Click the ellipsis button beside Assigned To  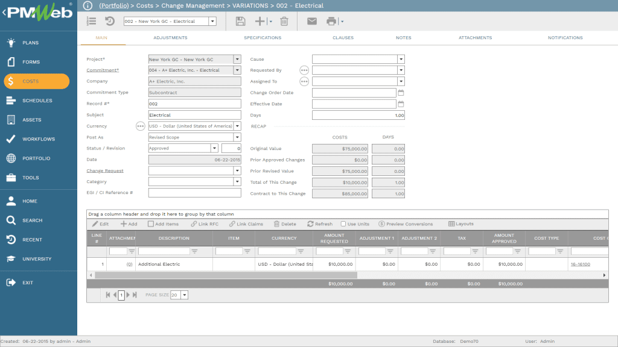click(304, 81)
